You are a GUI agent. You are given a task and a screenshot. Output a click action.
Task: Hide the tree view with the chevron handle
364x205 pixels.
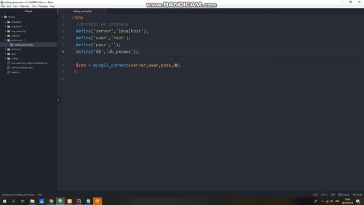point(58,100)
